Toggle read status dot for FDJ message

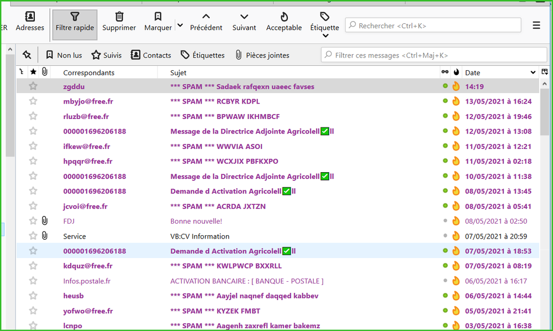pyautogui.click(x=445, y=221)
